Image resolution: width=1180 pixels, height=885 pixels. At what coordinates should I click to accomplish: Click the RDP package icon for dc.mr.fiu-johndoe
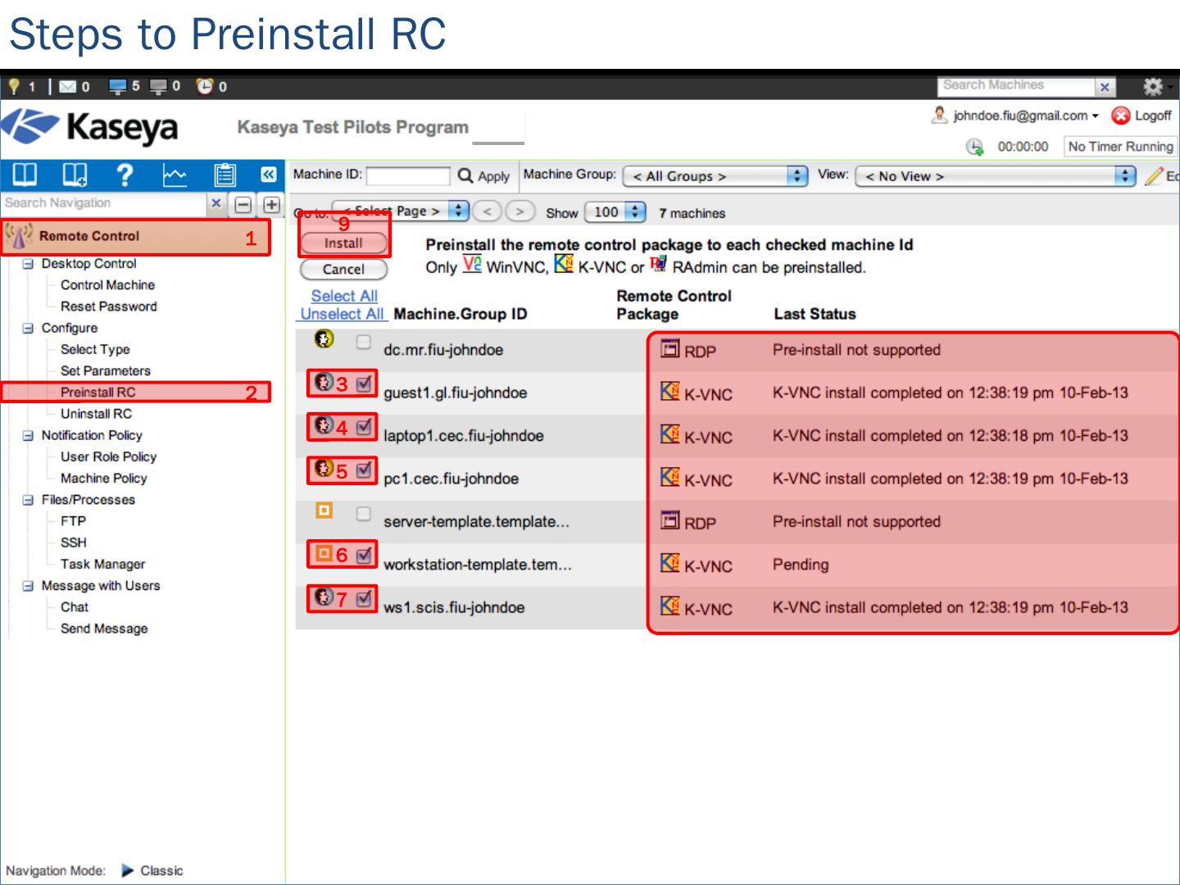point(670,349)
